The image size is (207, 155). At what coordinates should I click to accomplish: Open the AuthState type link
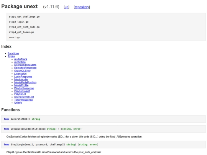(x=20, y=62)
